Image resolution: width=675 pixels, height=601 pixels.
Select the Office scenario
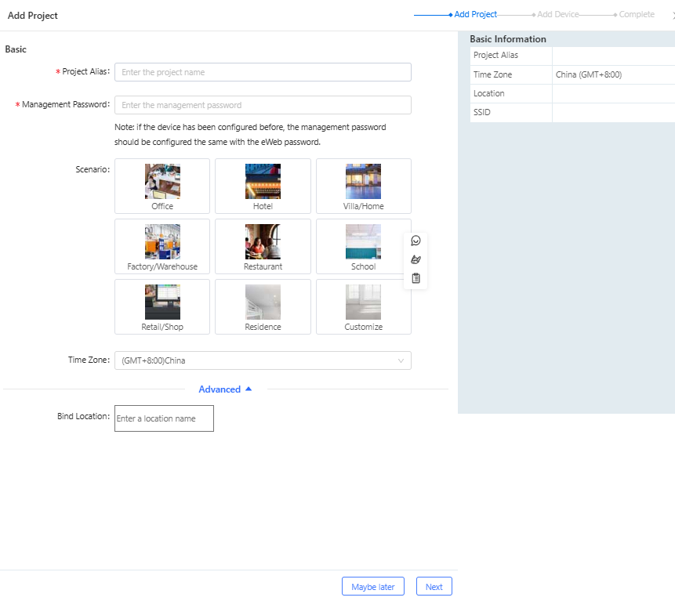tap(162, 186)
